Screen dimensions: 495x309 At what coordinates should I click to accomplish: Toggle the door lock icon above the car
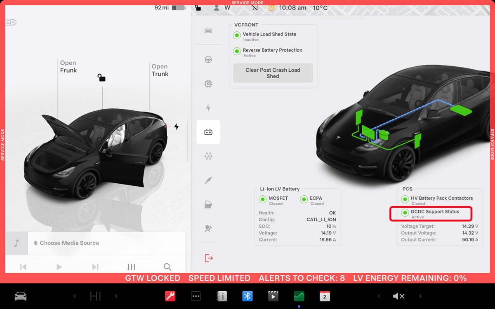click(101, 77)
